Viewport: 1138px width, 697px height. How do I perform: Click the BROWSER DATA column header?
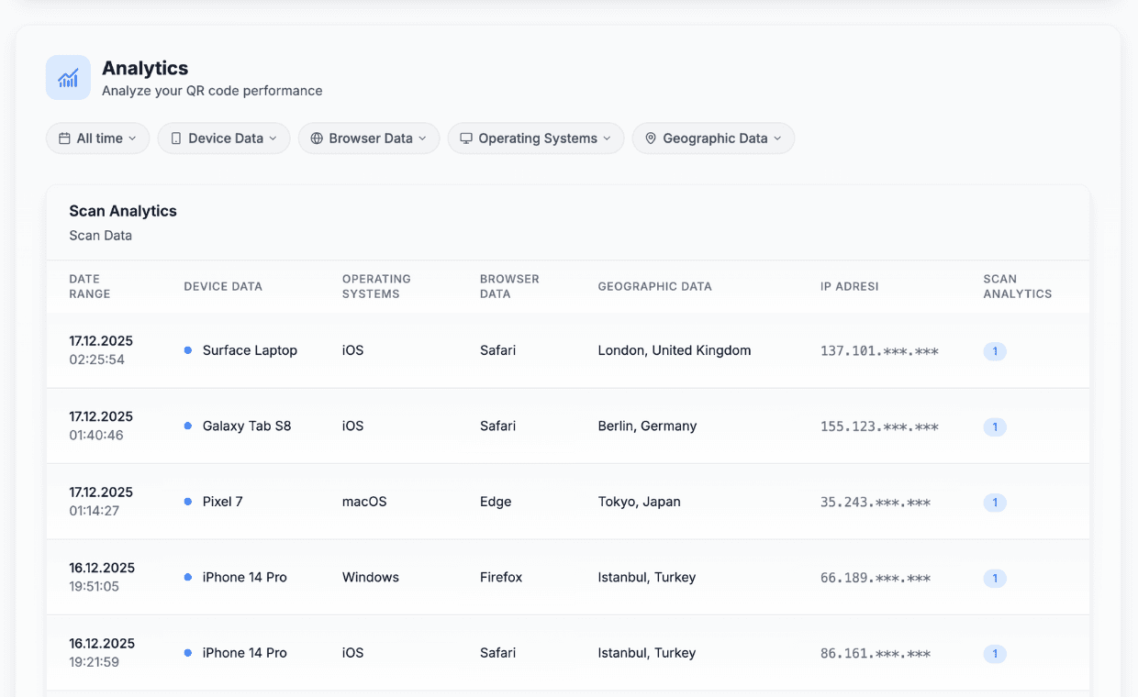(509, 286)
